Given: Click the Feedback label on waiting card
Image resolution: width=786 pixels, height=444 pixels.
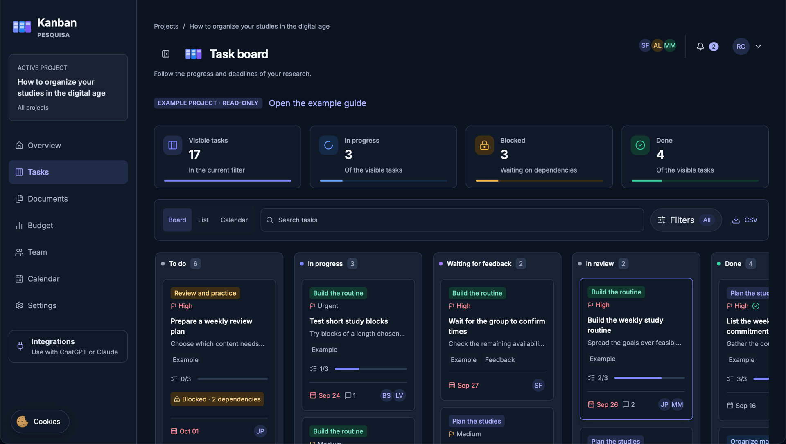Looking at the screenshot, I should pos(500,360).
